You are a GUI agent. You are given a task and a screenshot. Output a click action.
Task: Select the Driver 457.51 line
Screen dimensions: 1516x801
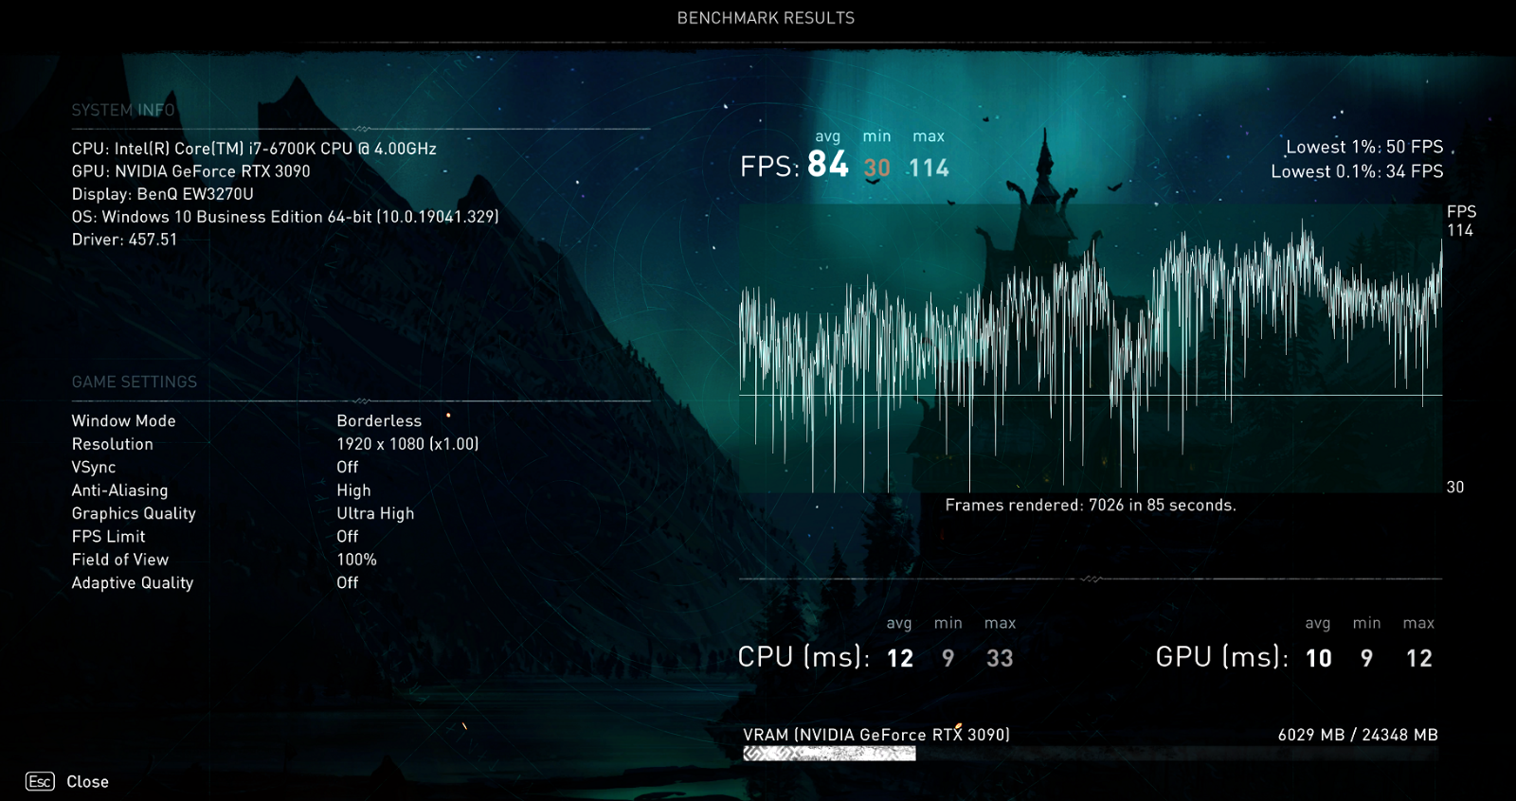tap(124, 240)
